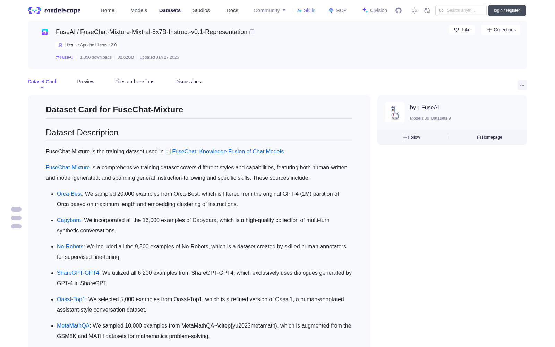The image size is (555, 347).
Task: Copy the dataset name with copy icon
Action: pyautogui.click(x=252, y=32)
